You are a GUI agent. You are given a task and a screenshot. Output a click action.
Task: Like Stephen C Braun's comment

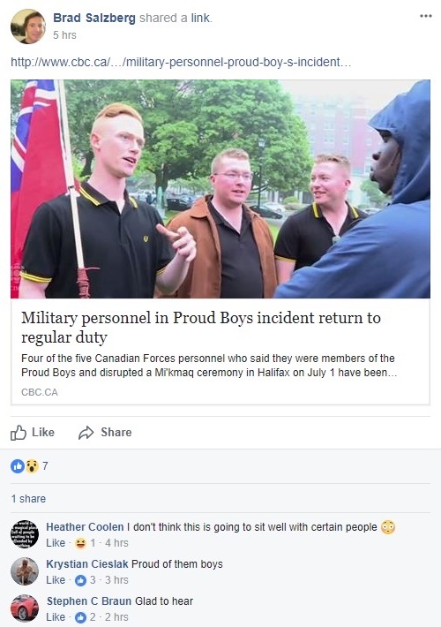(56, 617)
